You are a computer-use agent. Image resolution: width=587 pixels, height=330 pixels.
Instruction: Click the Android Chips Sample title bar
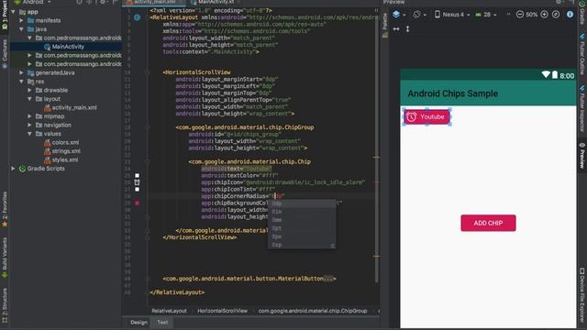coord(488,93)
